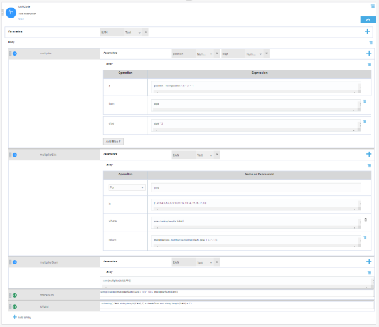
Task: Open the then row menu icon
Action: tap(365, 101)
